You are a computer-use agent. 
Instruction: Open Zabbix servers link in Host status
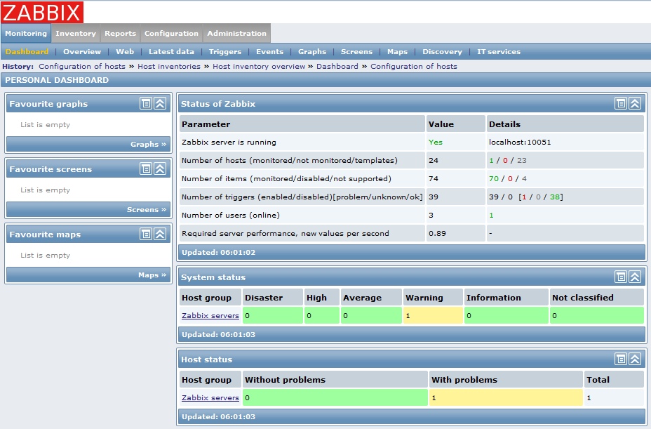tap(210, 398)
